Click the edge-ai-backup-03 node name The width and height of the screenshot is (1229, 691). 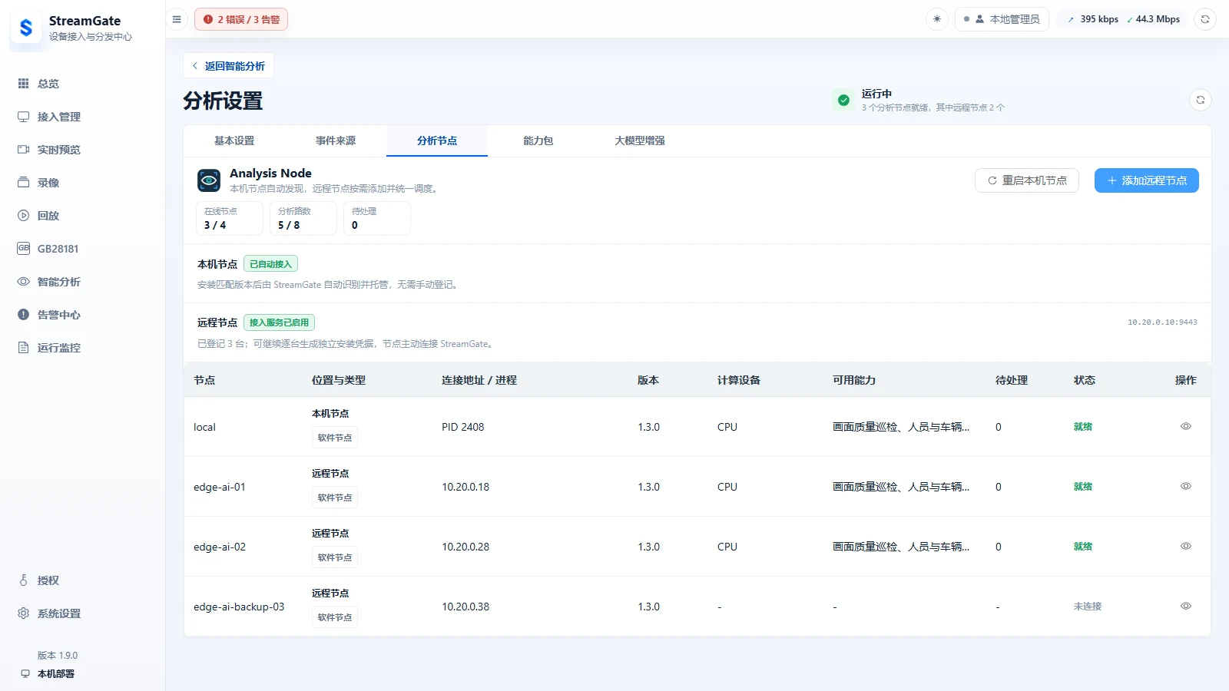239,607
